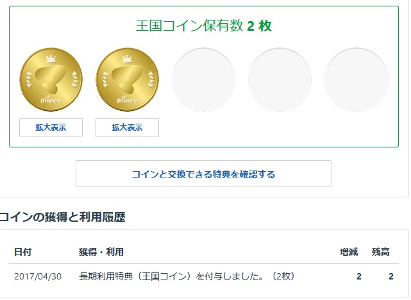Click the 増減 column header
This screenshot has width=411, height=300.
click(x=349, y=252)
